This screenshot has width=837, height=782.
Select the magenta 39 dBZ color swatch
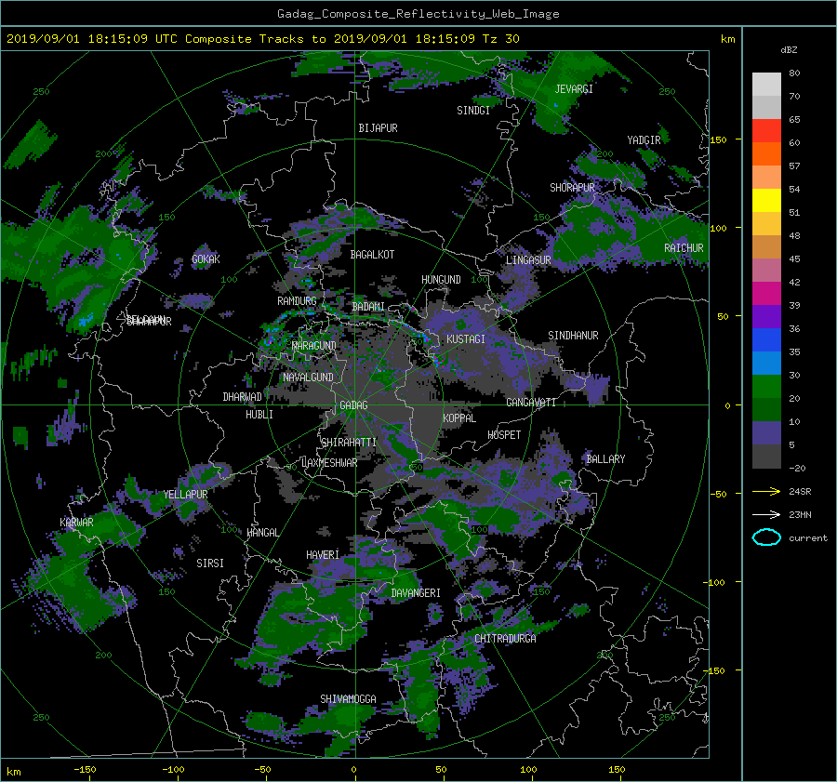pos(766,293)
